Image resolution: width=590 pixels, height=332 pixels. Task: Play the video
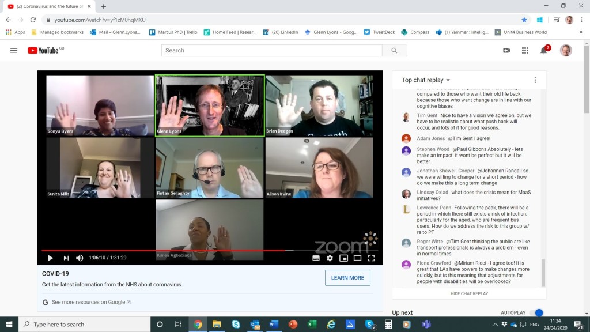click(50, 258)
